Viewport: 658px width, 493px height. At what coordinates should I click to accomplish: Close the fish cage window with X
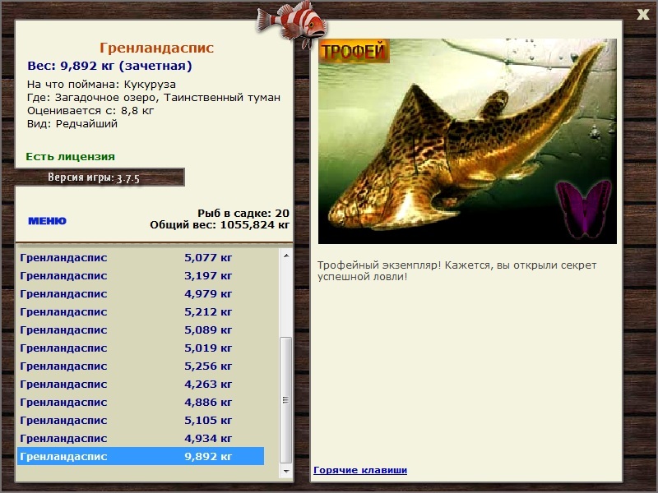tap(642, 14)
